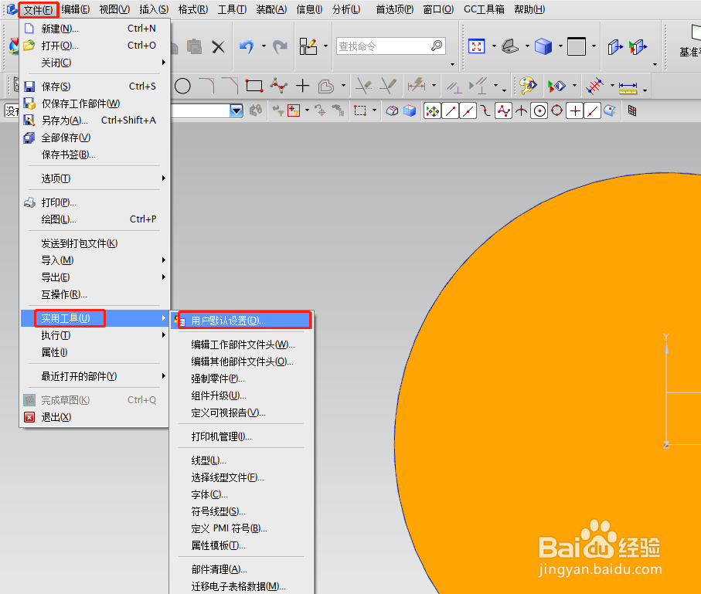Screen dimensions: 701x594
Task: Click 打印机管理(I)... submenu entry
Action: (x=240, y=436)
